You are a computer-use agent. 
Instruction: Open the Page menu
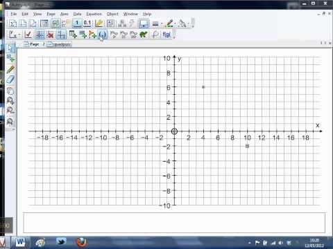coord(51,14)
